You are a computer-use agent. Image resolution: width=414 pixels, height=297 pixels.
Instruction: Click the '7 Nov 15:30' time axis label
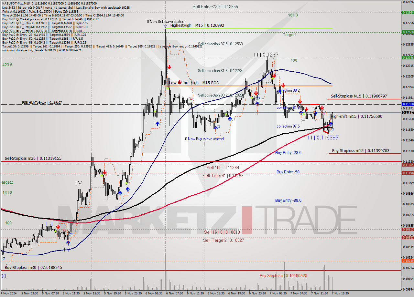[340, 293]
